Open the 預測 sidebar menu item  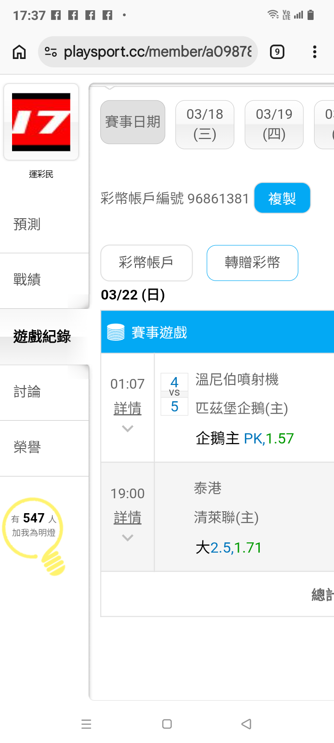pos(27,224)
